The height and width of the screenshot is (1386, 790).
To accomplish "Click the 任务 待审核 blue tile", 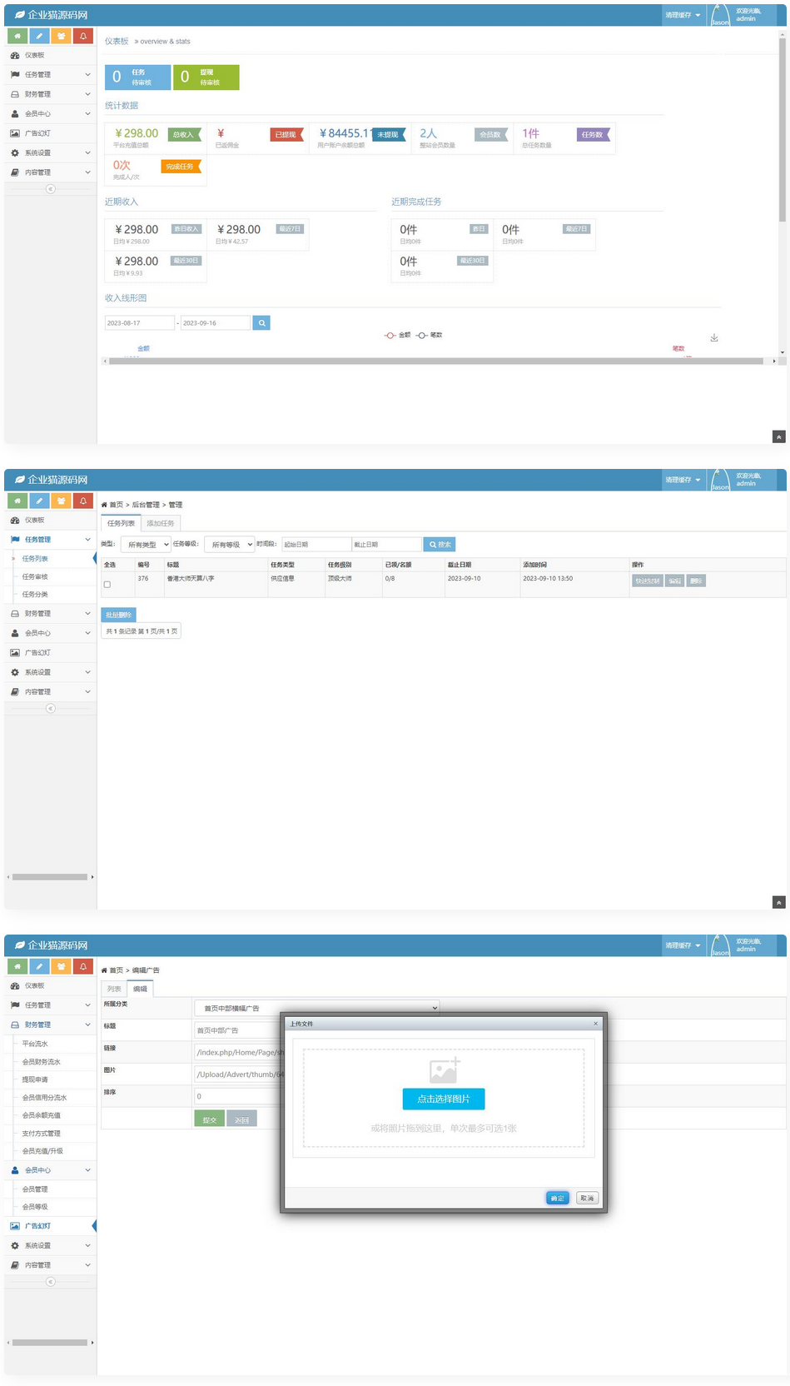I will click(137, 77).
